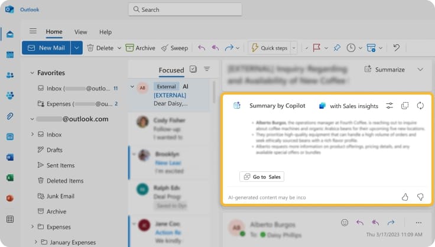Toggle select-all messages checkbox icon
Image resolution: width=435 pixels, height=247 pixels.
193,69
